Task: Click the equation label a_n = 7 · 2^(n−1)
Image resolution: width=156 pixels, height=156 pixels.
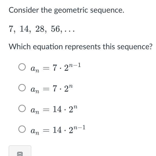Action: 56,68
